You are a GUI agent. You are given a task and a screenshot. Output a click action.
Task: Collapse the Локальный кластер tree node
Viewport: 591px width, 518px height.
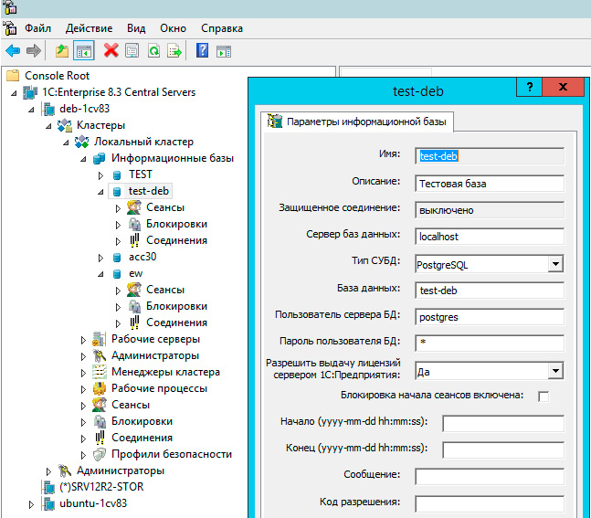coord(67,142)
